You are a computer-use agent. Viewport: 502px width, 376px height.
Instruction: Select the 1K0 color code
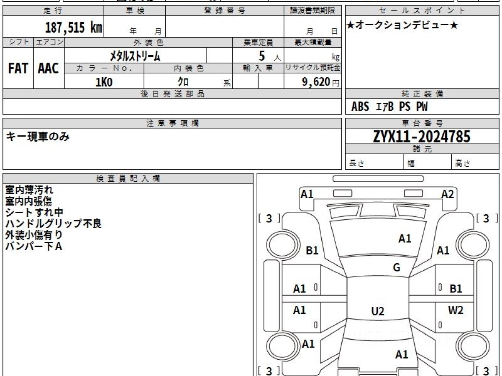pyautogui.click(x=104, y=82)
